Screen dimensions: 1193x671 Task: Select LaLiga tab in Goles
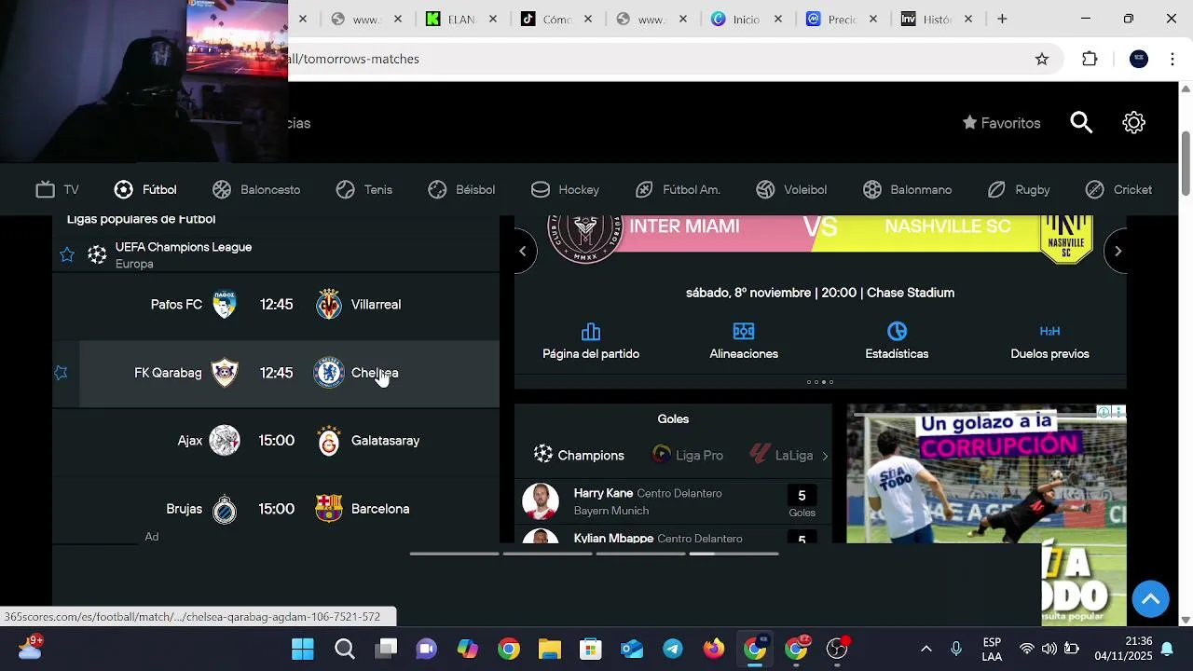(782, 455)
